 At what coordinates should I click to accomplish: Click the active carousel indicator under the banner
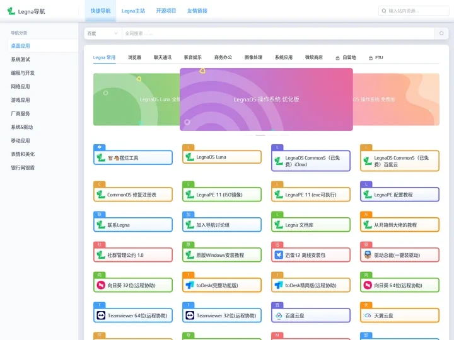(x=260, y=135)
